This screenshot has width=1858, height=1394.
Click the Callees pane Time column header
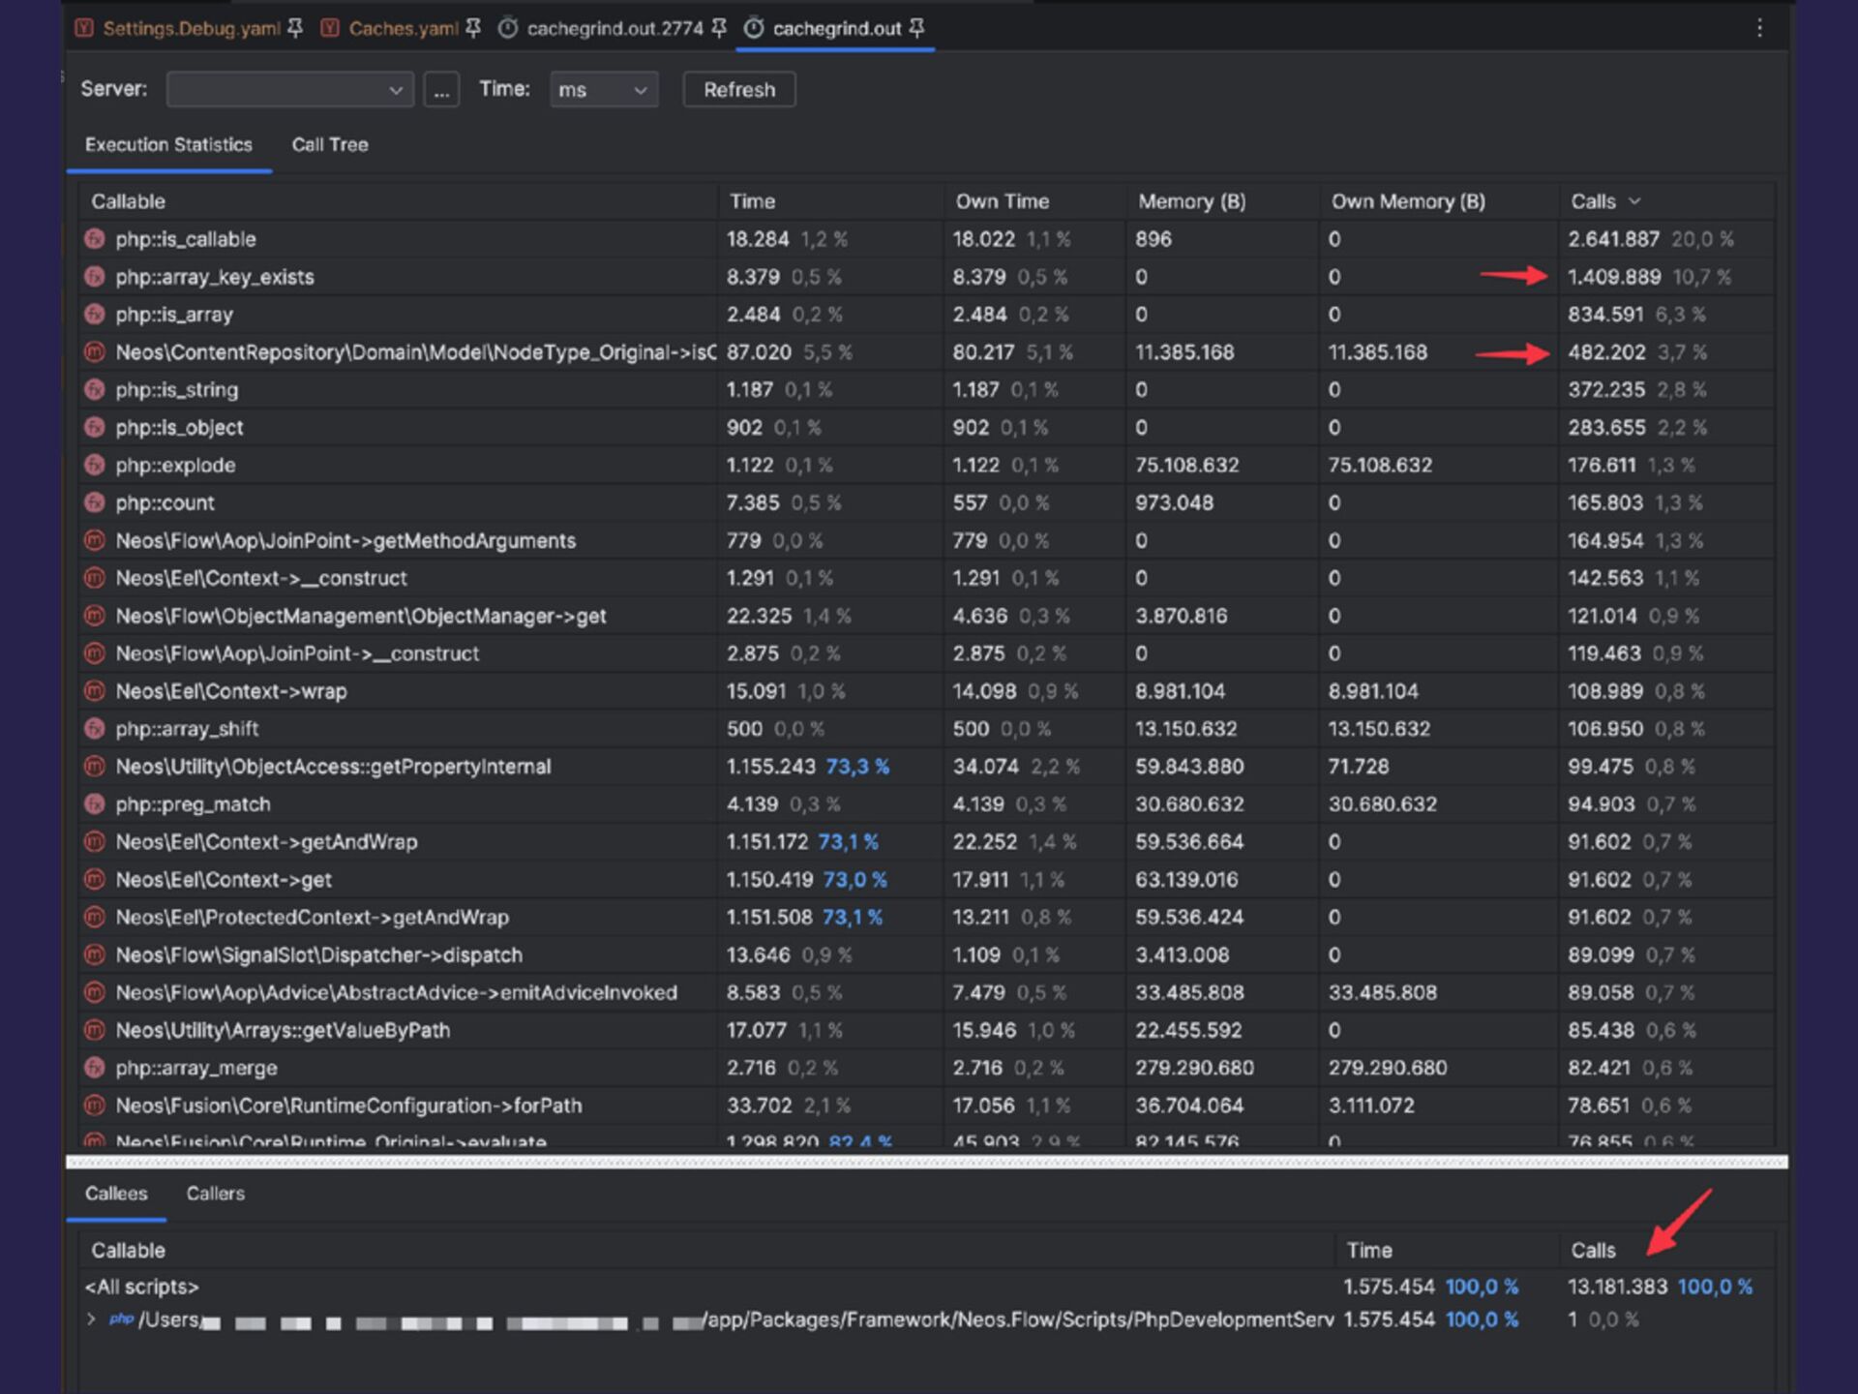click(1369, 1251)
